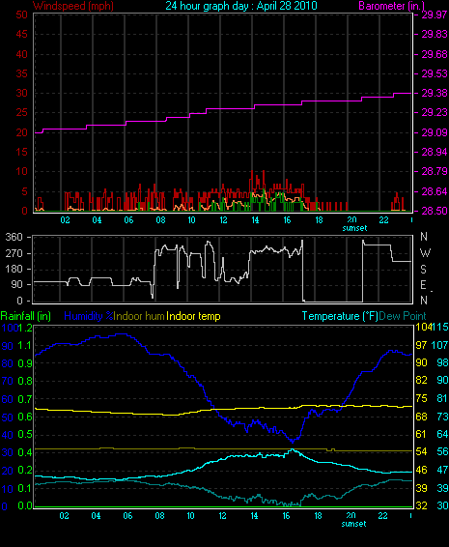Click yellow indoor temp scale value 104
The height and width of the screenshot is (547, 449).
pyautogui.click(x=423, y=327)
